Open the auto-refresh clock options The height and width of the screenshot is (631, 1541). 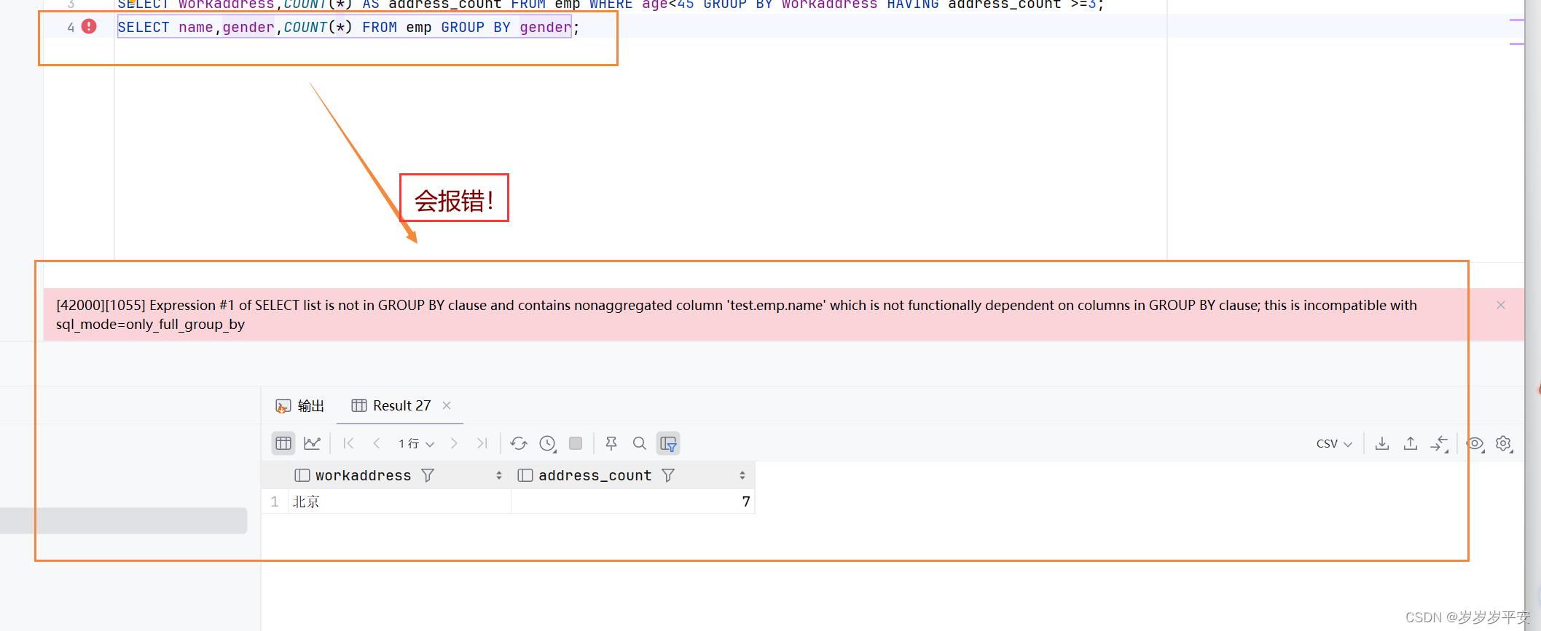pos(548,443)
